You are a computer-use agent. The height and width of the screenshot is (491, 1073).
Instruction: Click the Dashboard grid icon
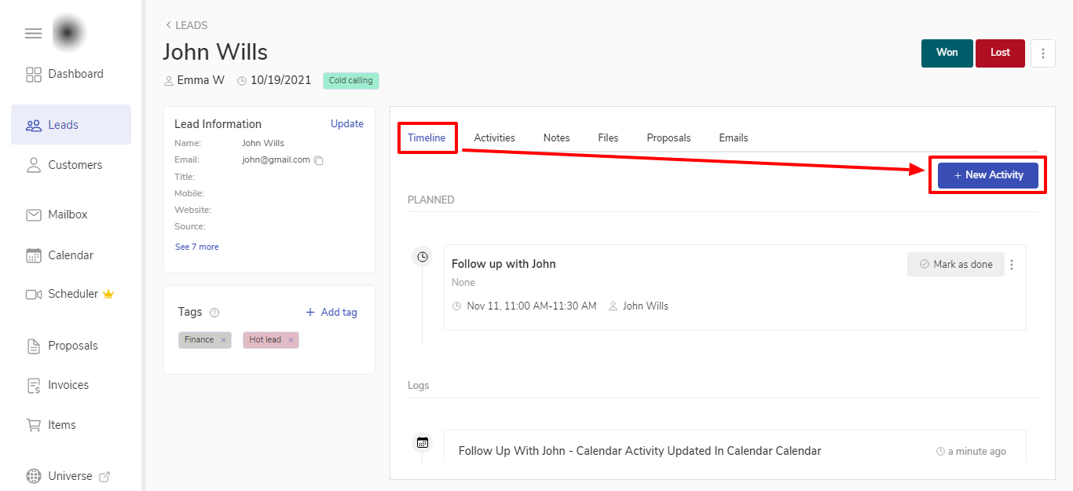point(34,75)
